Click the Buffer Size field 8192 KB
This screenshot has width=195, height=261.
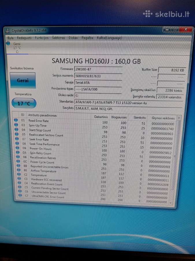click(x=172, y=70)
